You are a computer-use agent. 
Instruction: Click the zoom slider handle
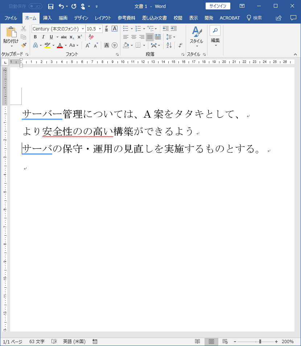(260, 341)
